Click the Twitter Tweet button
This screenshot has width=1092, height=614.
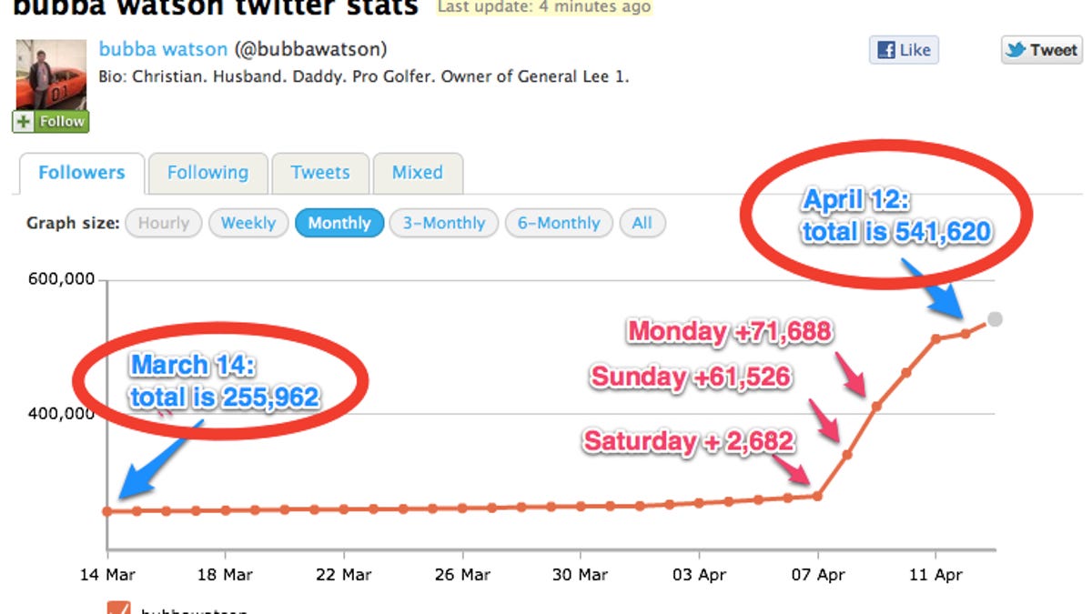1042,50
